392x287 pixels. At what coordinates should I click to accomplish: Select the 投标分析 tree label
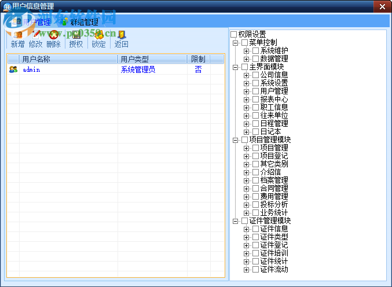tap(274, 205)
